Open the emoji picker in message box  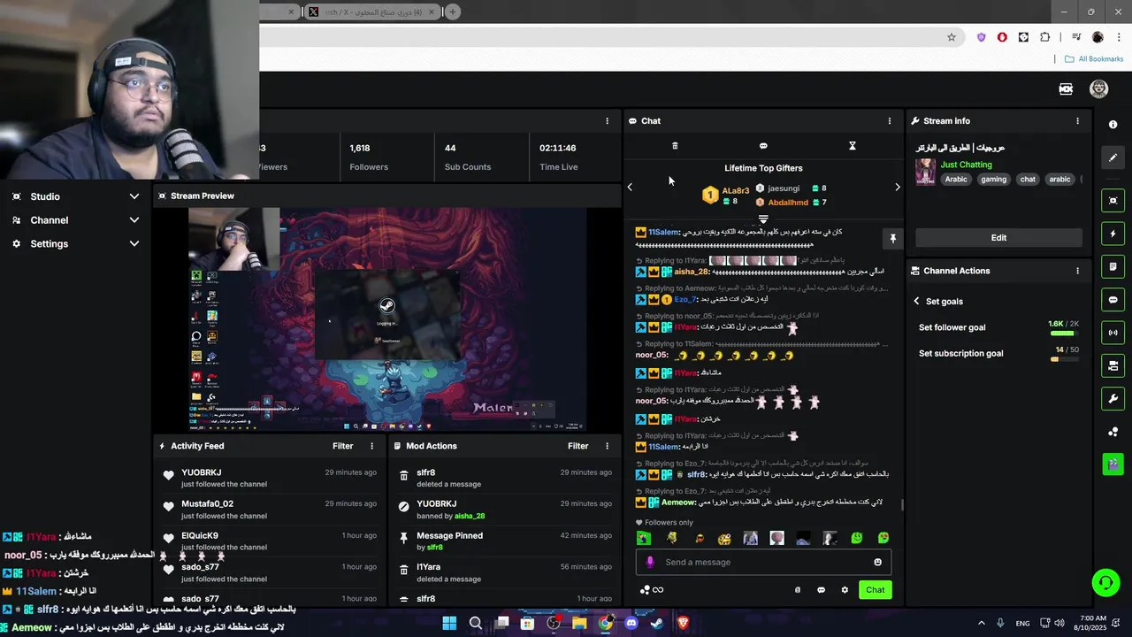pyautogui.click(x=877, y=562)
